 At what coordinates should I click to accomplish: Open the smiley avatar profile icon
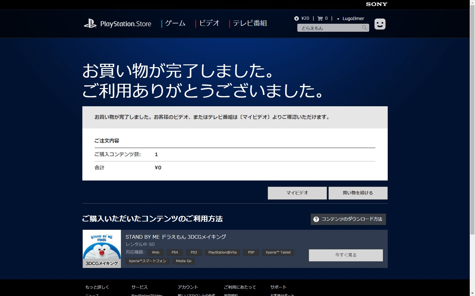380,24
